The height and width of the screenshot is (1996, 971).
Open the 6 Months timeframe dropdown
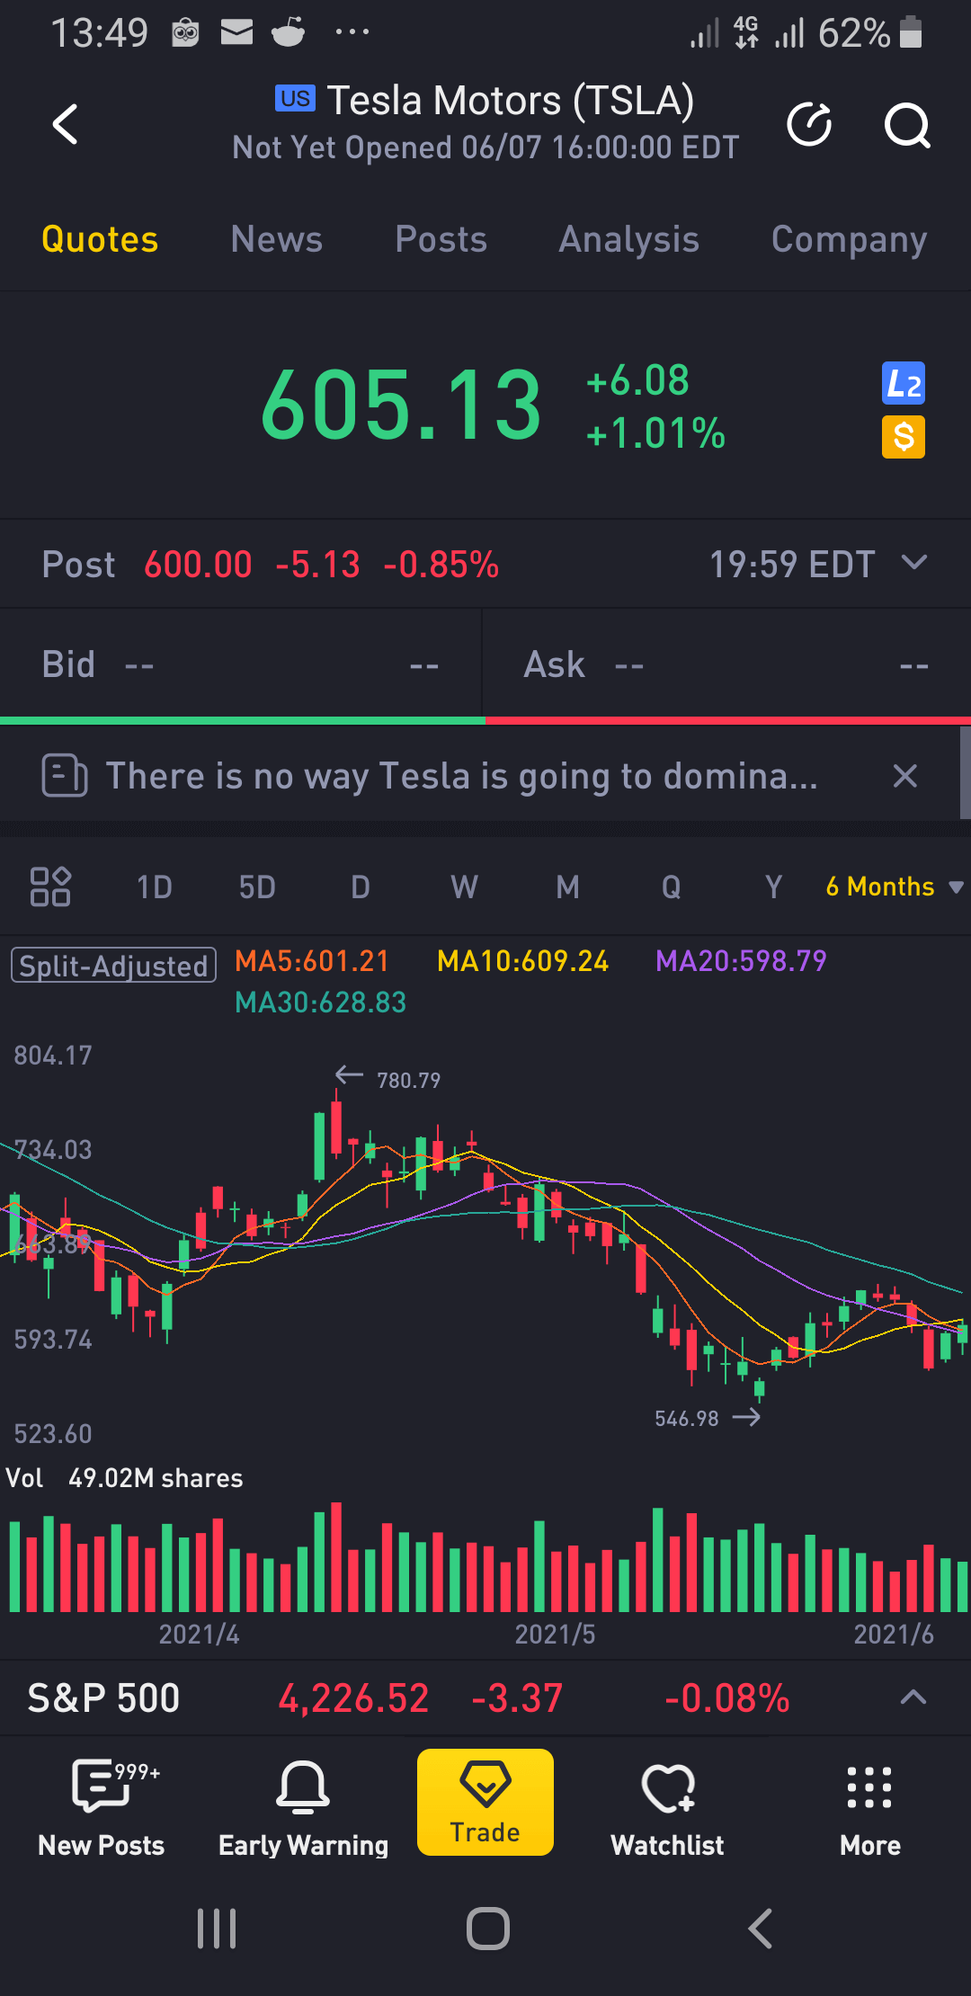pyautogui.click(x=890, y=887)
